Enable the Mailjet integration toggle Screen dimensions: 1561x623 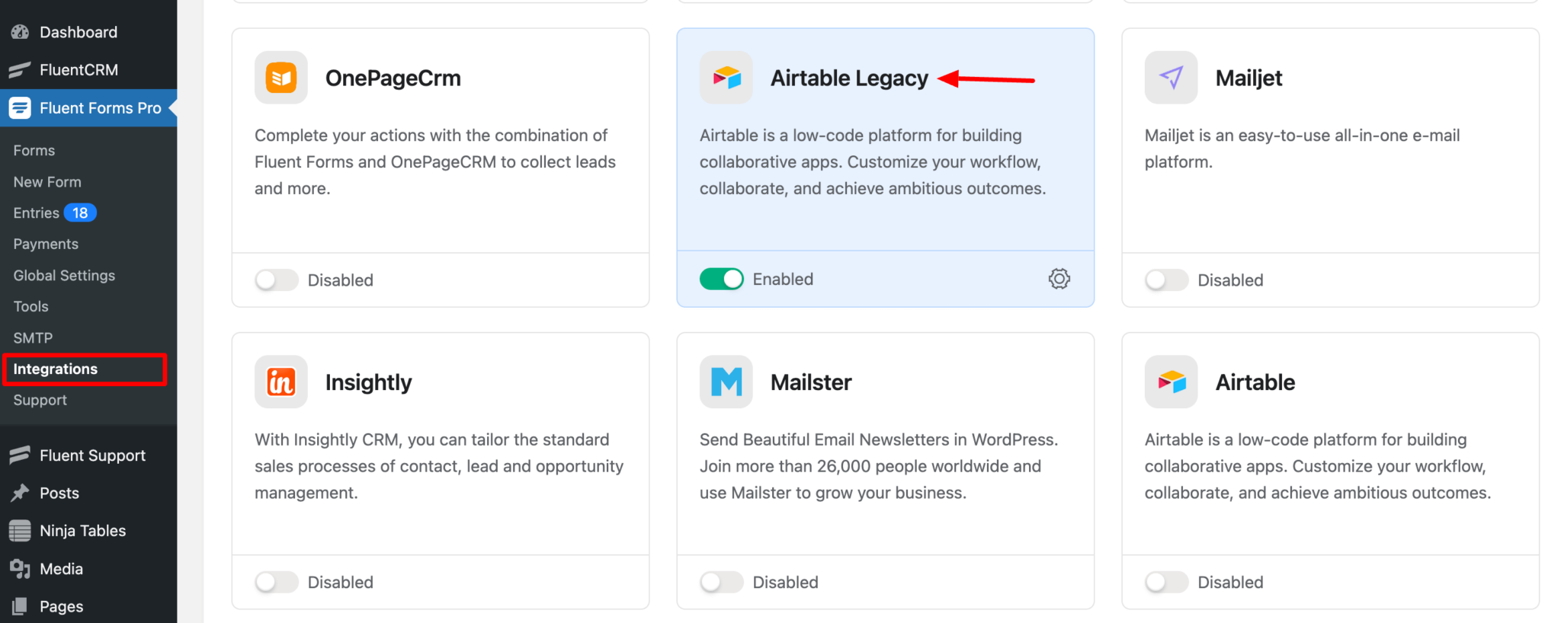point(1165,280)
